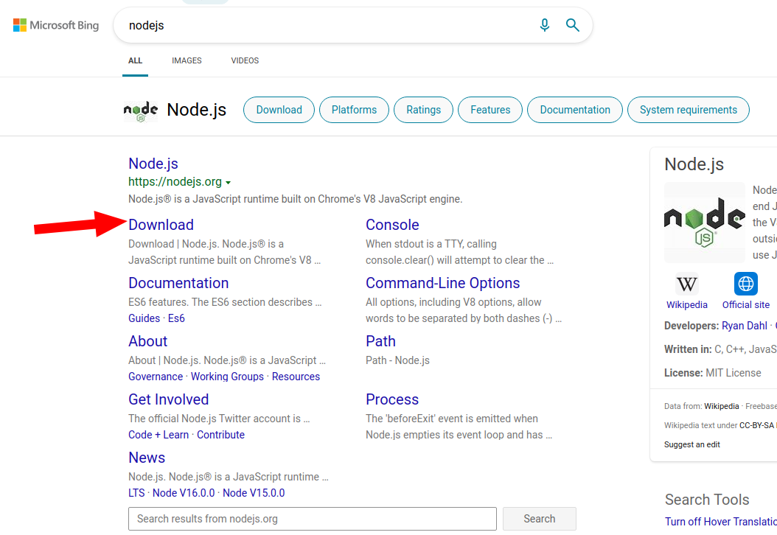Open the Documentation sublink heading
777x535 pixels.
pos(178,283)
